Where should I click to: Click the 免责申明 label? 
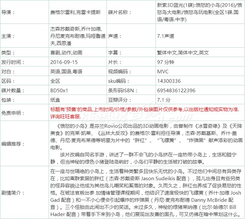13,113
